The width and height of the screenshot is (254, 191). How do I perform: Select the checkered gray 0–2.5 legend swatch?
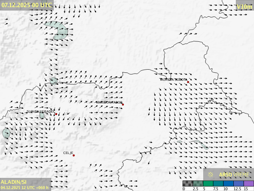pyautogui.click(x=188, y=184)
